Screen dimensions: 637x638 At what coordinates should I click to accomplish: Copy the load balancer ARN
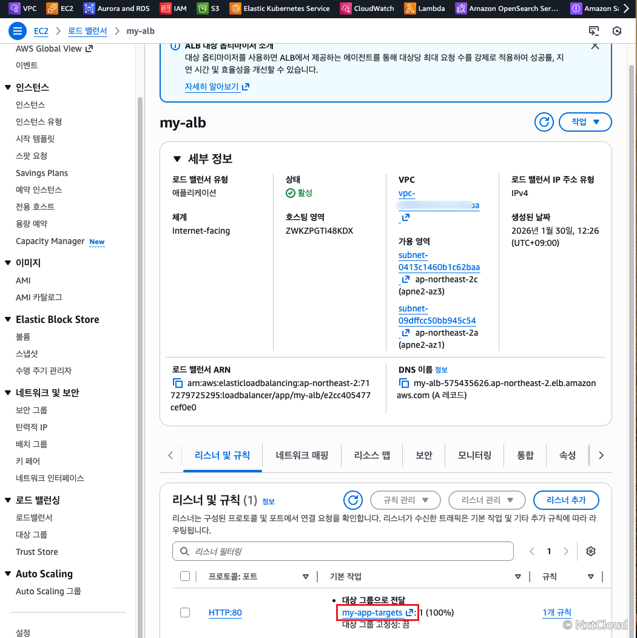[x=177, y=383]
